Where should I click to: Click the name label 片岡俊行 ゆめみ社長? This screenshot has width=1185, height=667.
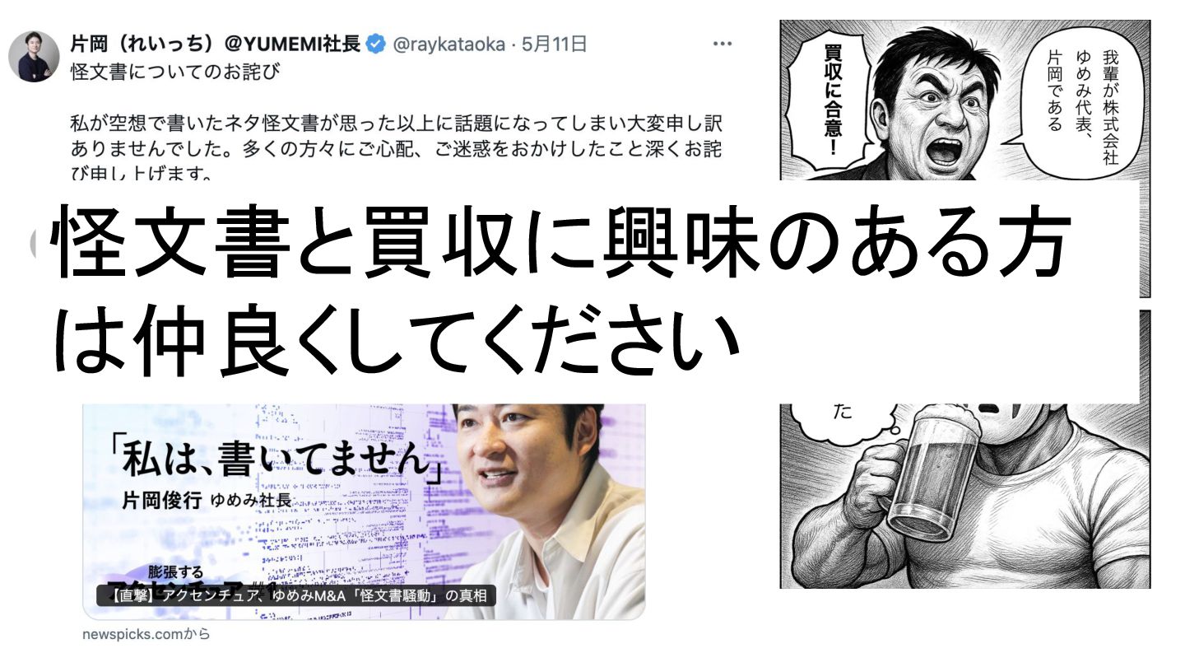(x=207, y=500)
